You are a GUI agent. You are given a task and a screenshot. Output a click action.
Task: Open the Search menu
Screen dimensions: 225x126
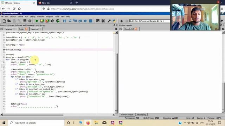coord(13,16)
